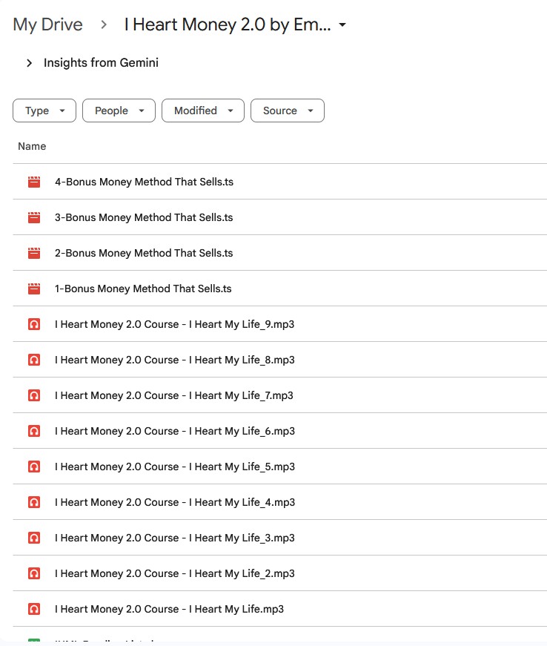Screen dimensions: 547x646
Task: Sort files by the Name column
Action: tap(32, 146)
